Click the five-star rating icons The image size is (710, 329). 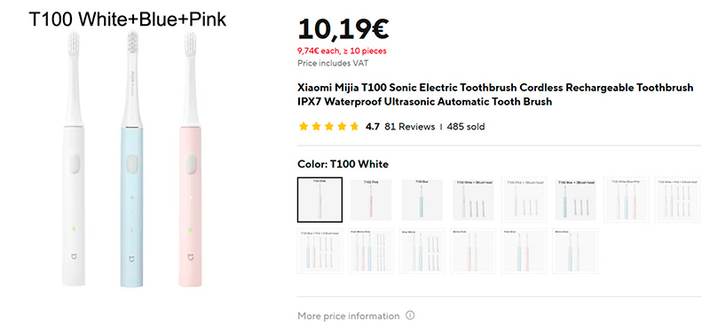point(328,127)
